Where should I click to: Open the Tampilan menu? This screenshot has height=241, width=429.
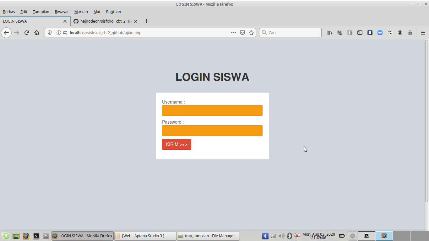click(41, 12)
